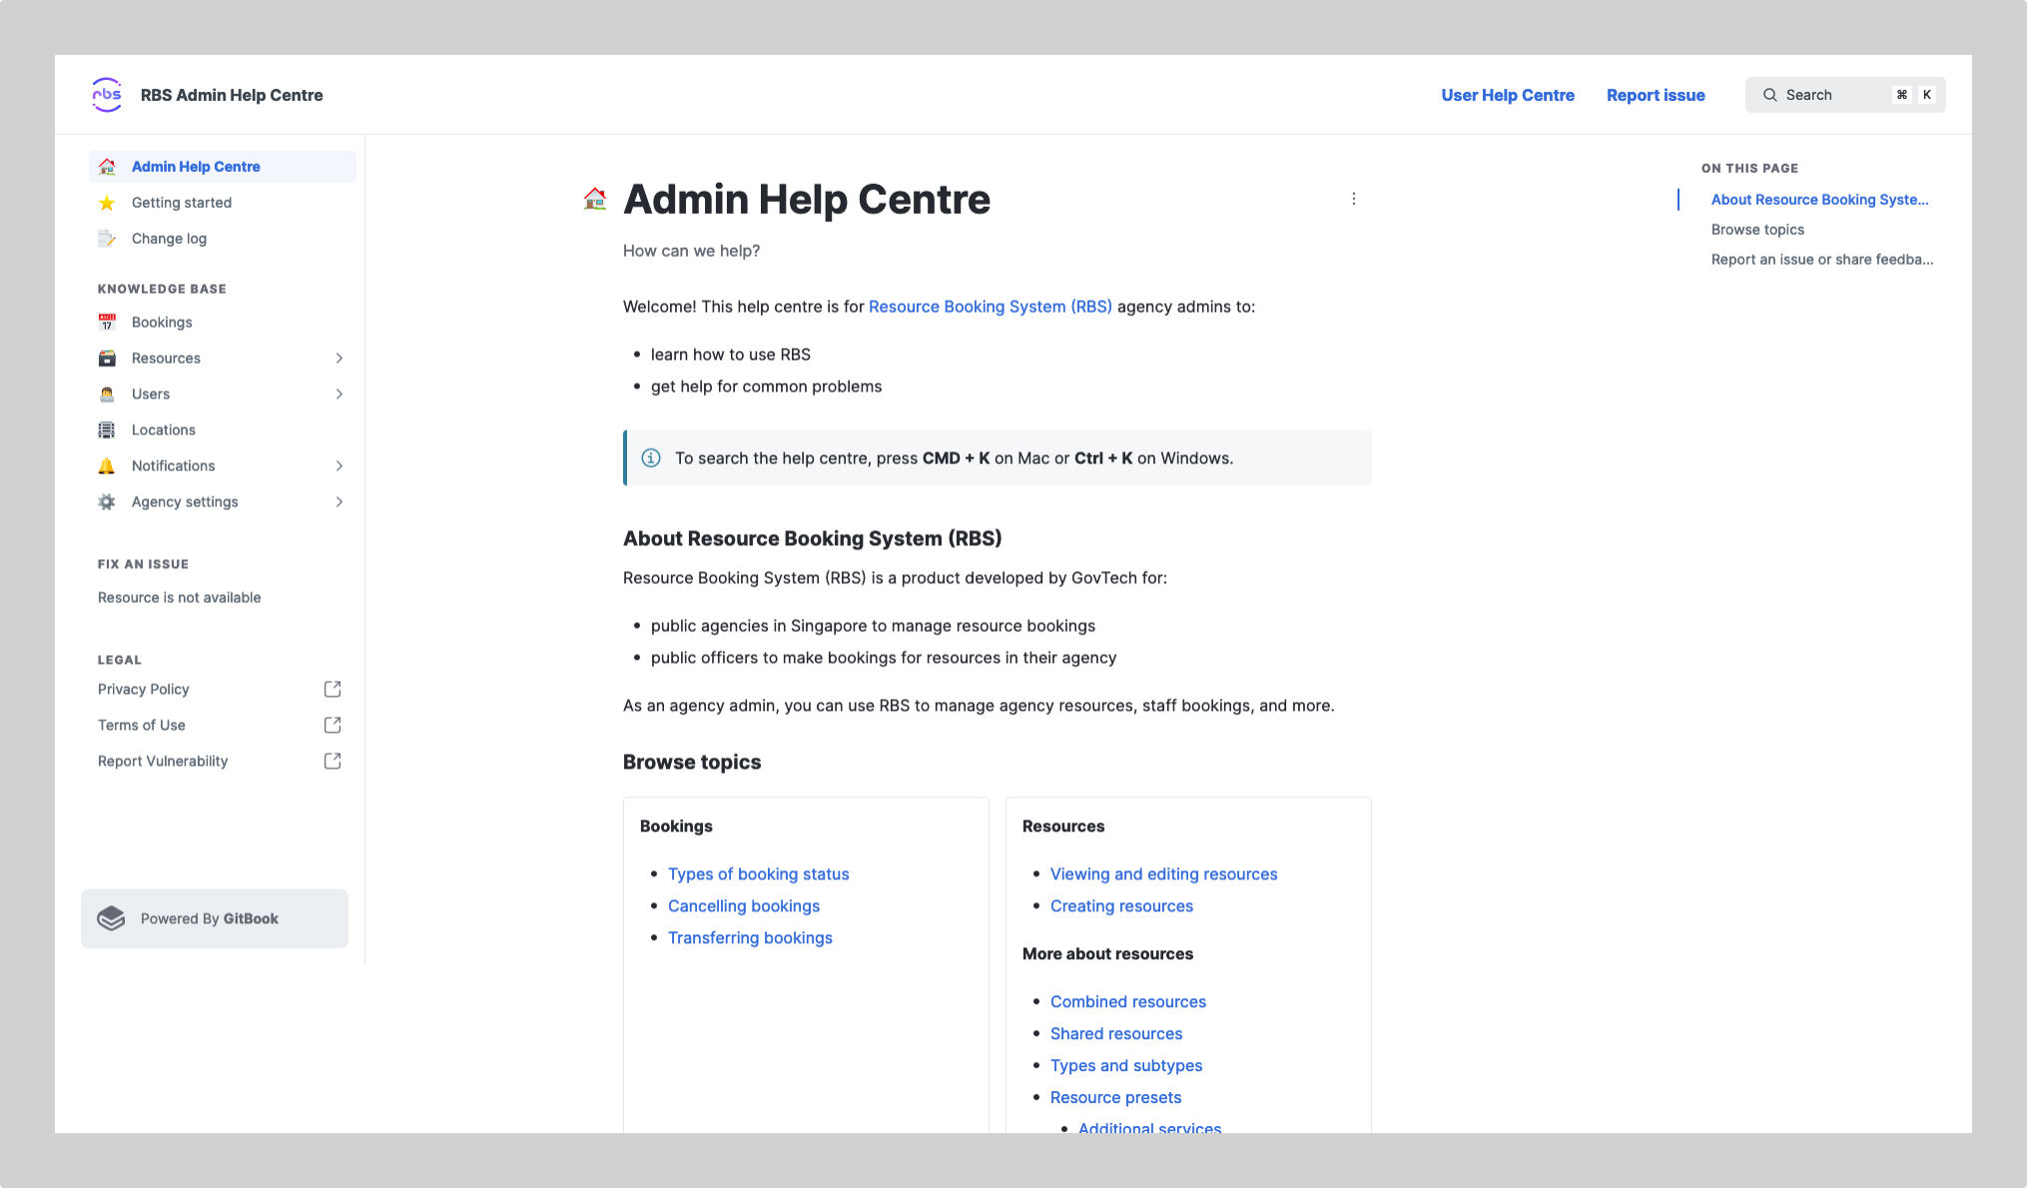The image size is (2027, 1188).
Task: Open the Report issue page
Action: coord(1655,95)
